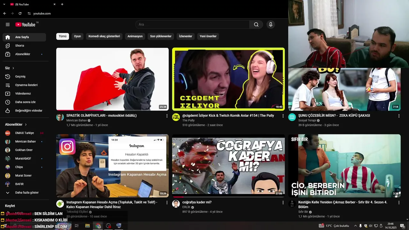Open Murat Soner subscription channel

point(24,176)
